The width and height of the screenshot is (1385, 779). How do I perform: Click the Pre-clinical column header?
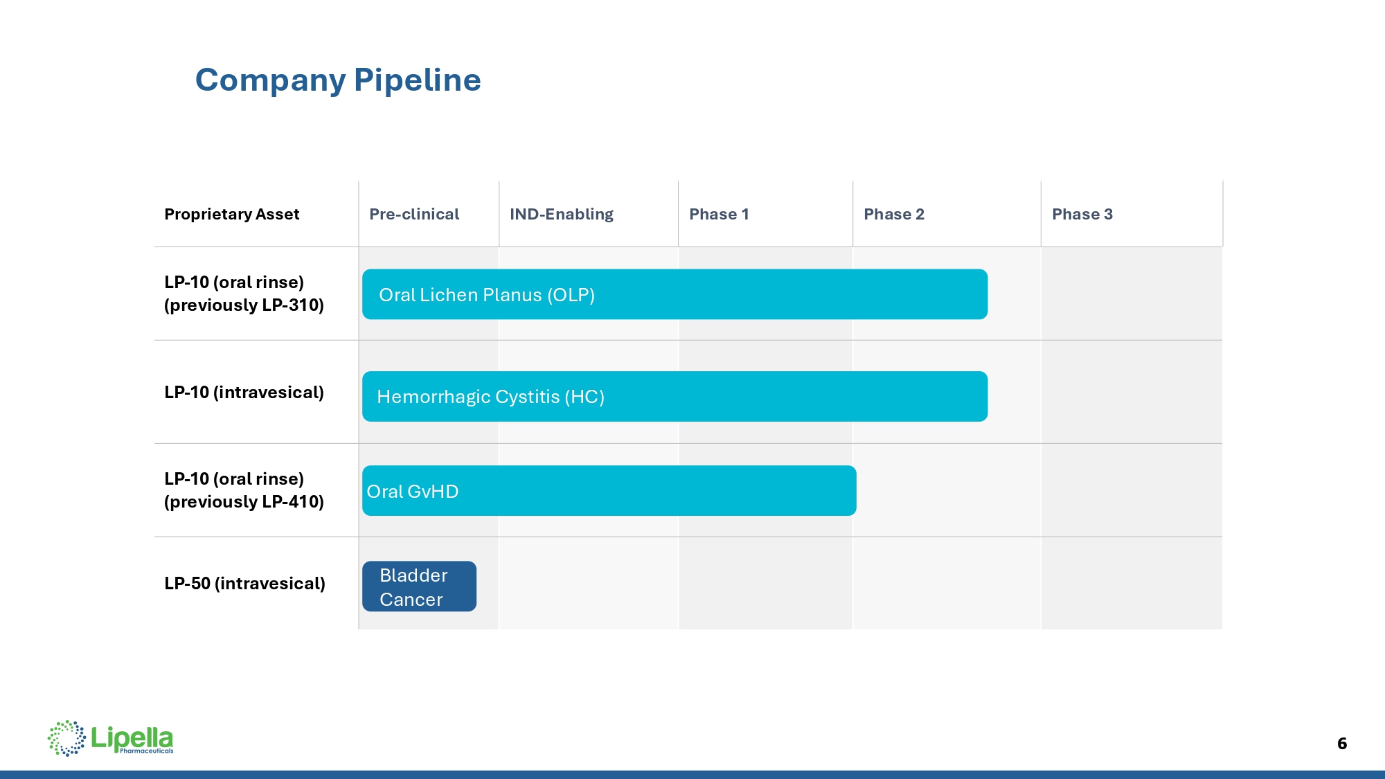point(414,215)
